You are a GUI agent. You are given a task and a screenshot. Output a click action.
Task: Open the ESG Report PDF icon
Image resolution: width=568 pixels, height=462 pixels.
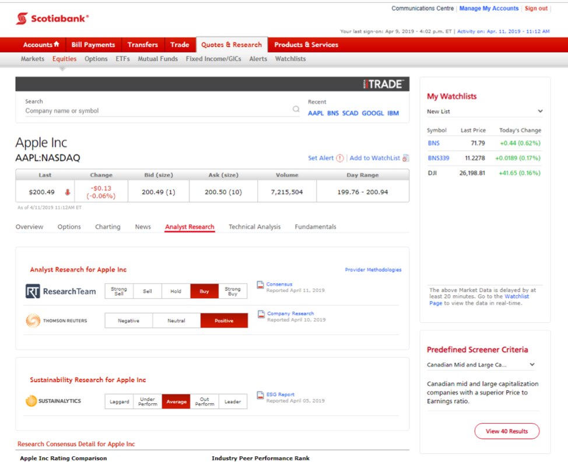tap(260, 395)
